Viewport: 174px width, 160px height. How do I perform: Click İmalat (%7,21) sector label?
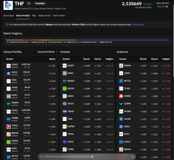pos(72,42)
